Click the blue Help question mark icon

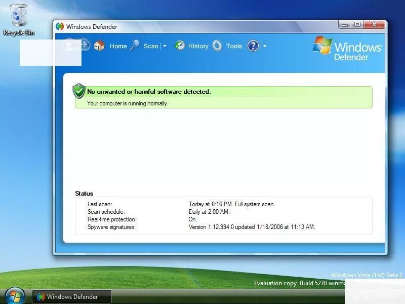pos(253,46)
